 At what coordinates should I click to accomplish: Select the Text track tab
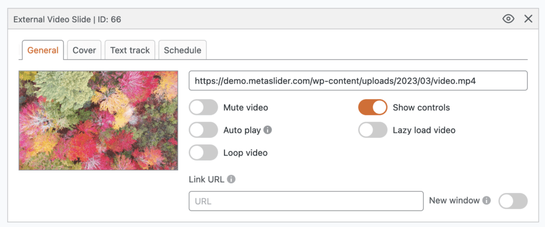[130, 50]
